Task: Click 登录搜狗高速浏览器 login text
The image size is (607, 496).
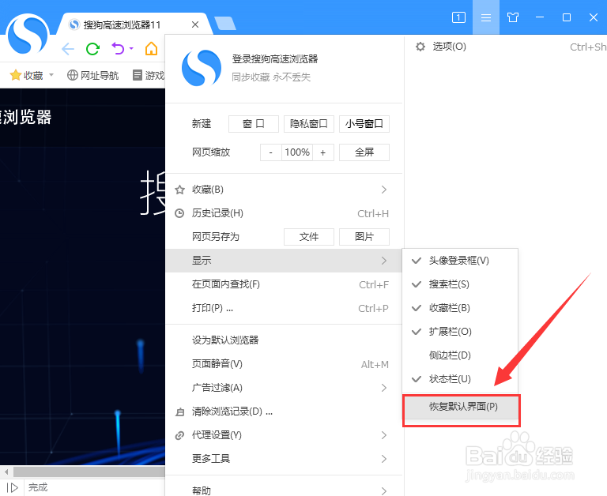Action: [275, 58]
